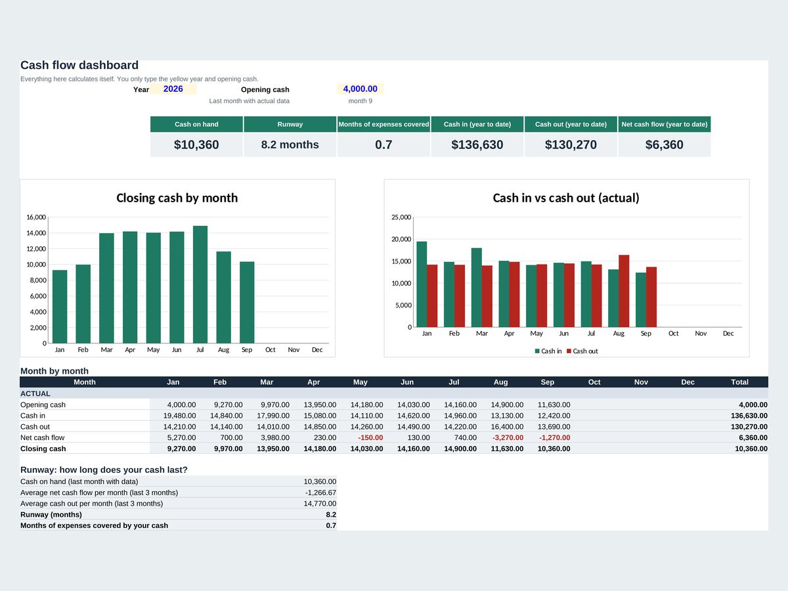Select Cash on hand runway value 10,360.00

pyautogui.click(x=313, y=481)
